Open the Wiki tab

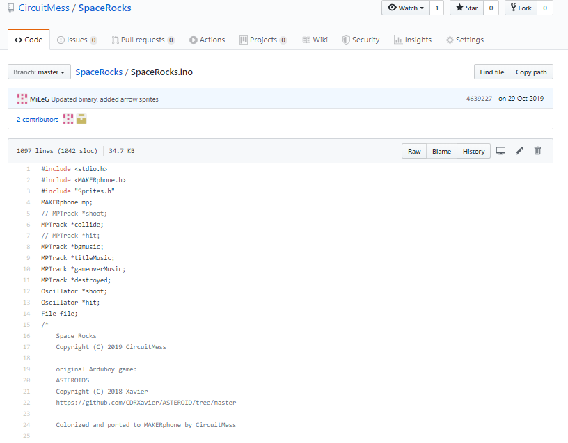point(315,40)
